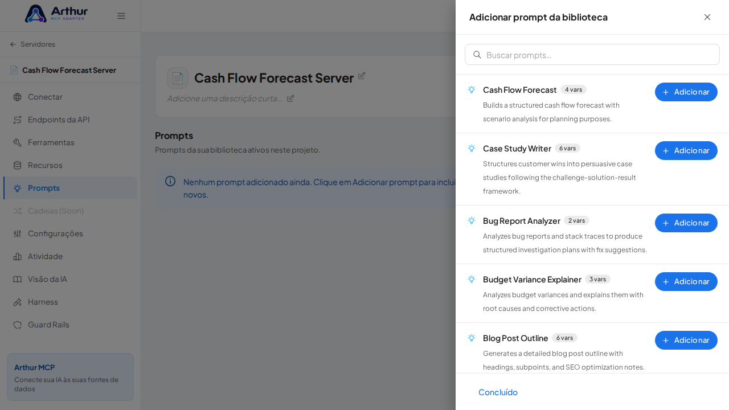
Task: Add the Blog Post Outline prompt
Action: (x=686, y=340)
